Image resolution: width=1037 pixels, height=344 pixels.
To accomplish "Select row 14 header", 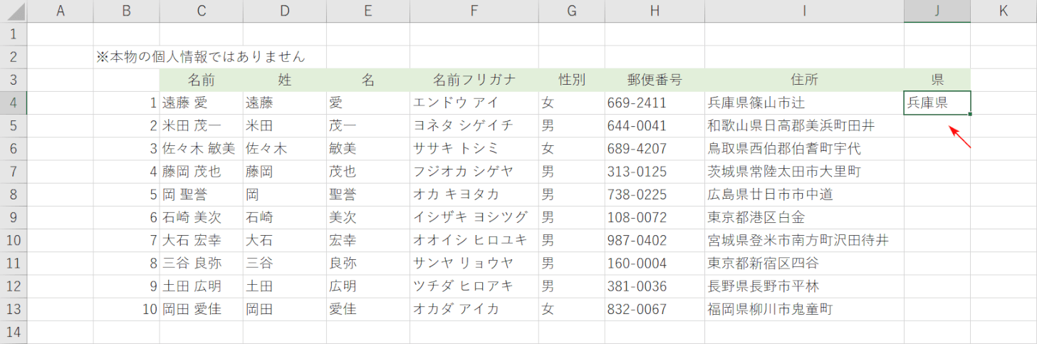I will [14, 332].
